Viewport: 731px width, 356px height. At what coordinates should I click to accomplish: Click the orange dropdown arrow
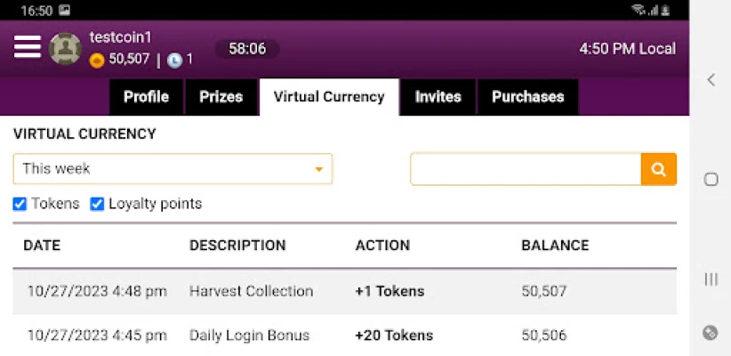pos(319,169)
